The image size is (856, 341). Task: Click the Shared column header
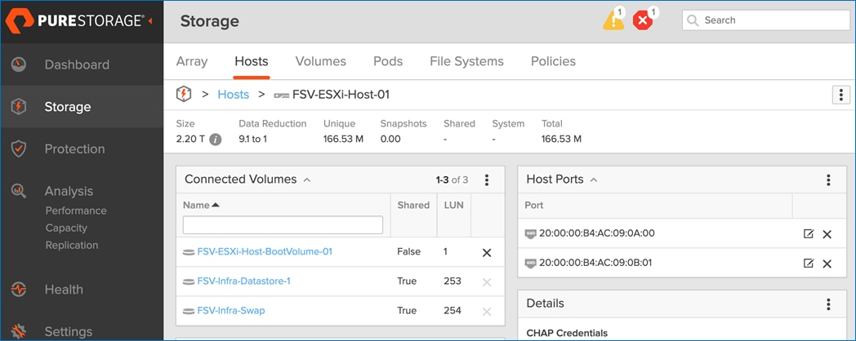coord(413,205)
